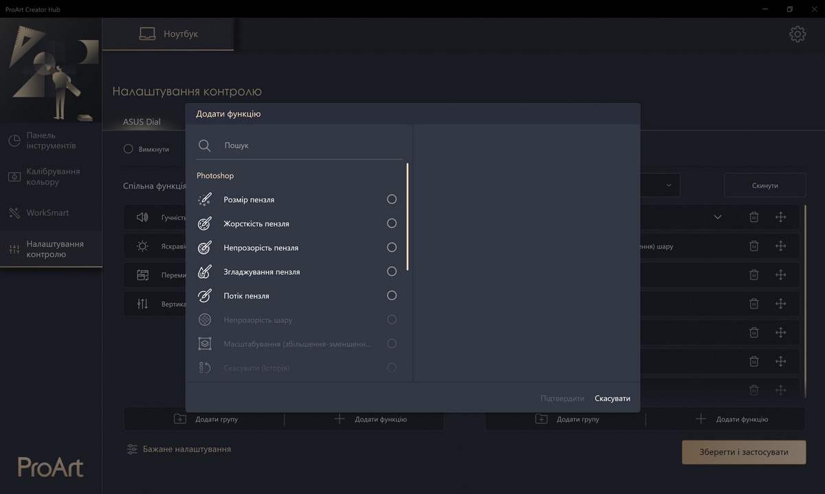Select the Згладжування пензля radio button
825x494 pixels.
coord(392,271)
